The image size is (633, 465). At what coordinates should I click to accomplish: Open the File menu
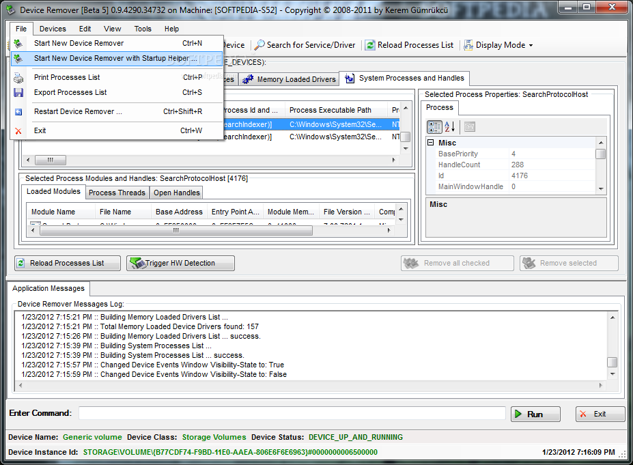pyautogui.click(x=21, y=29)
